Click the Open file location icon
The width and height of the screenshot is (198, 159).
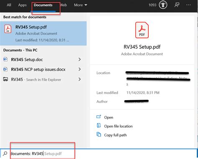coord(99,126)
